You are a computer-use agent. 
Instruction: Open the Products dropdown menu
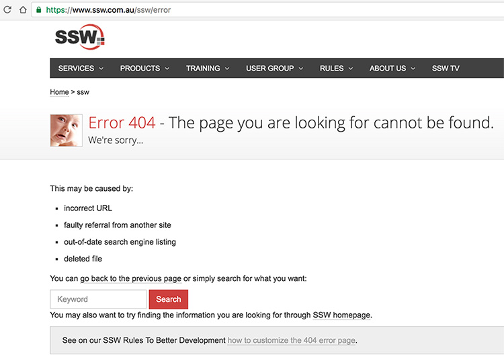144,69
